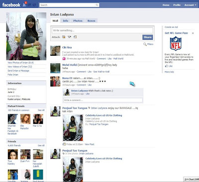Click the Share button
Image resolution: width=199 pixels, height=182 pixels.
[148, 37]
